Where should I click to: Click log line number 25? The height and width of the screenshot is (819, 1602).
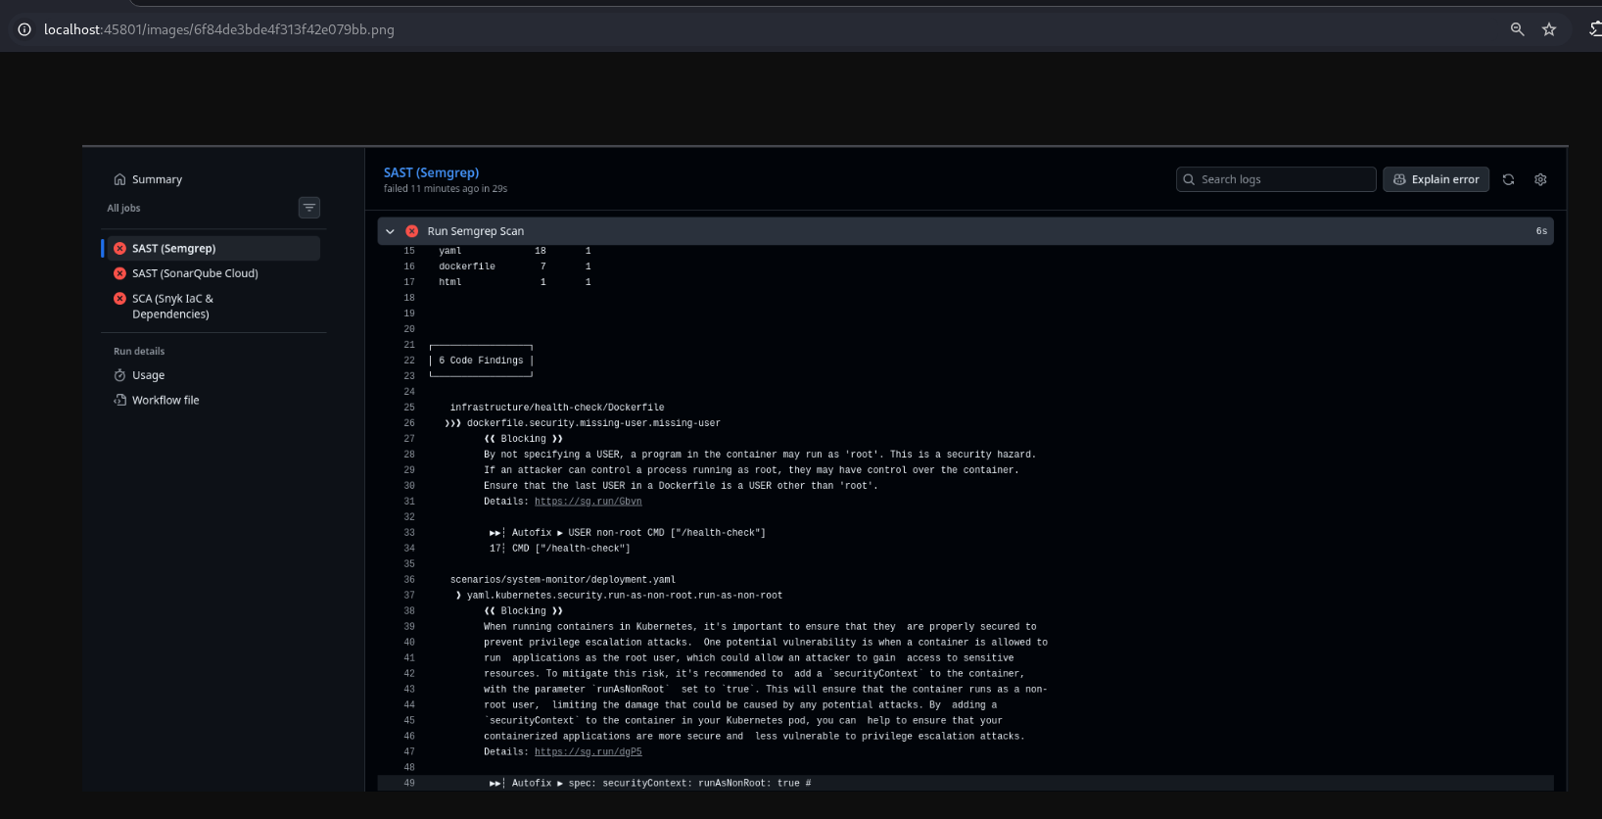click(x=409, y=408)
